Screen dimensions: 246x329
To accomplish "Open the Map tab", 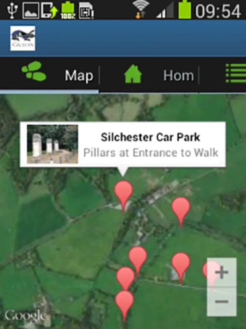I will tap(79, 76).
